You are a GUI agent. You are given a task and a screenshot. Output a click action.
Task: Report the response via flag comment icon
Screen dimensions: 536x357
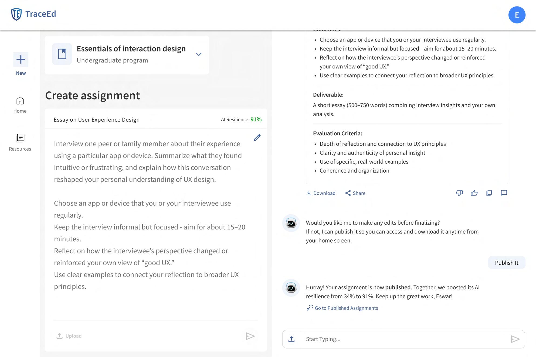point(504,193)
